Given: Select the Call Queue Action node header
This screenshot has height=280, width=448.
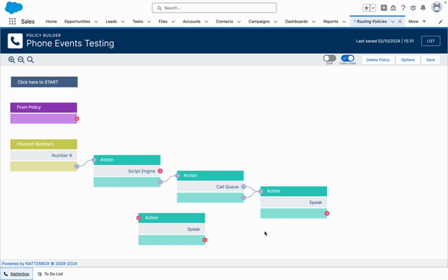Looking at the screenshot, I should point(211,175).
